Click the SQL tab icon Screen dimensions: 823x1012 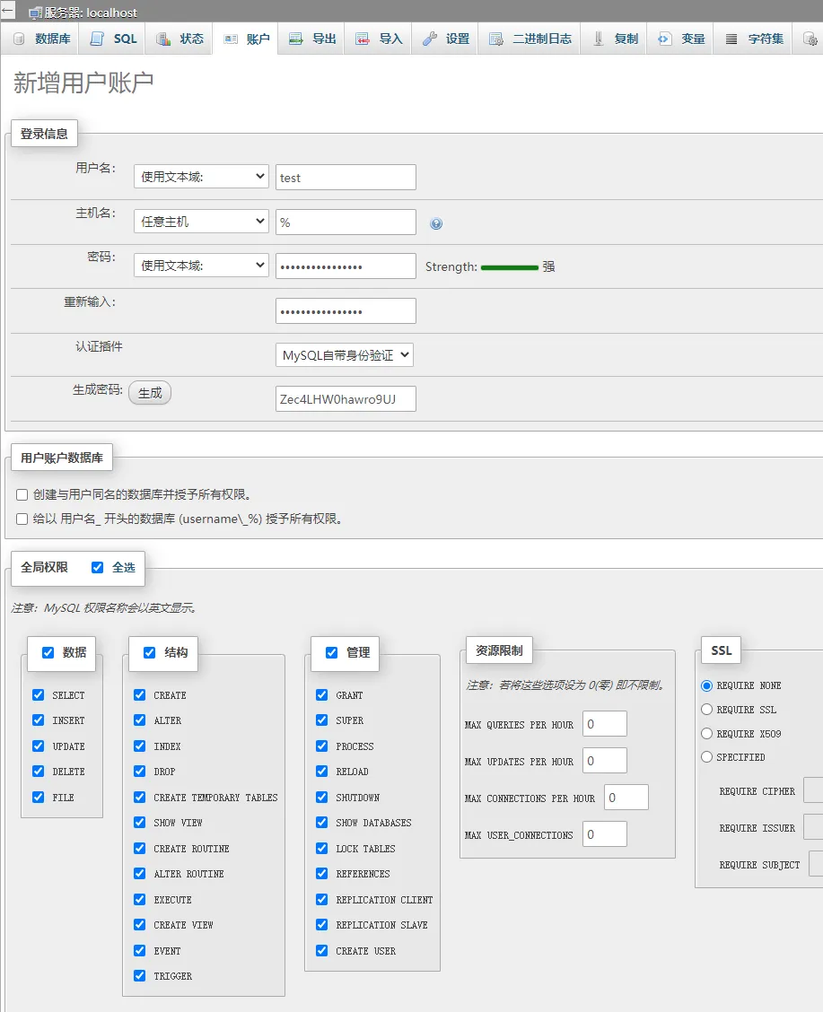click(97, 39)
